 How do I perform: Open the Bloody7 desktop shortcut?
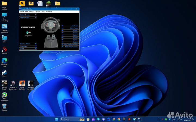pos(4,49)
